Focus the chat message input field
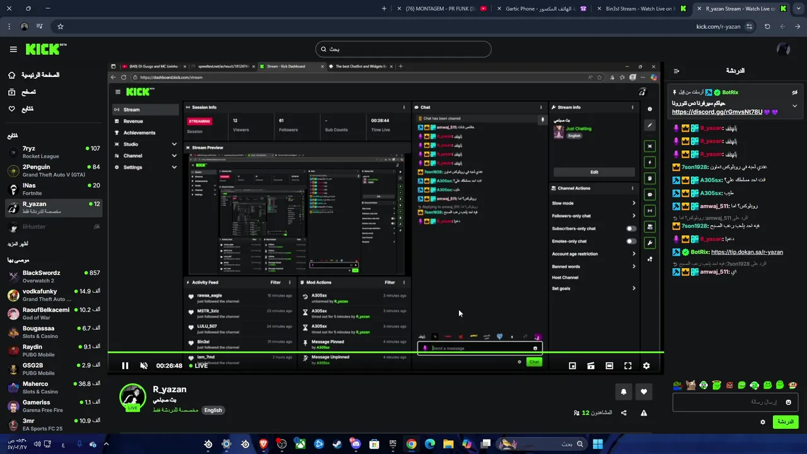Viewport: 807px width, 454px height. [736, 402]
